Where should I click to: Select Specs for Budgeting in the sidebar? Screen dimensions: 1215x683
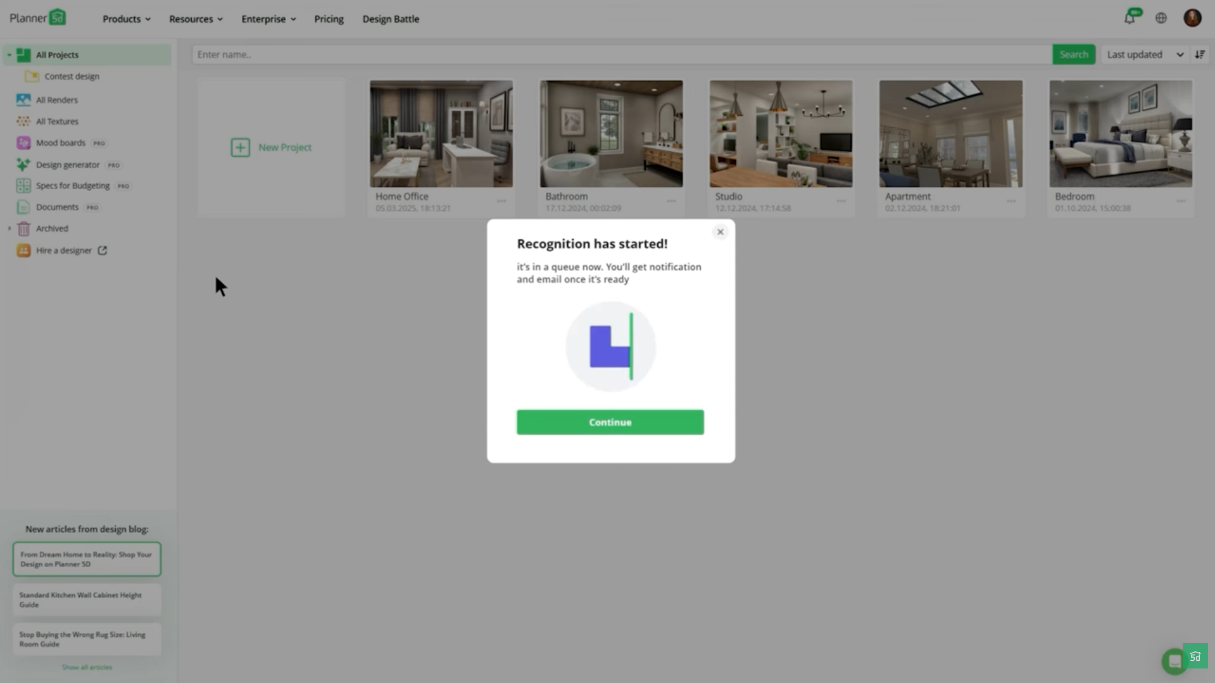(73, 185)
